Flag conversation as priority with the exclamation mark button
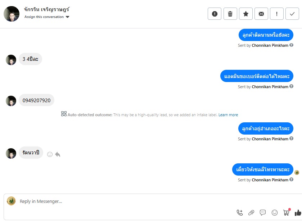Viewport: 302px width, 222px height. 277,14
